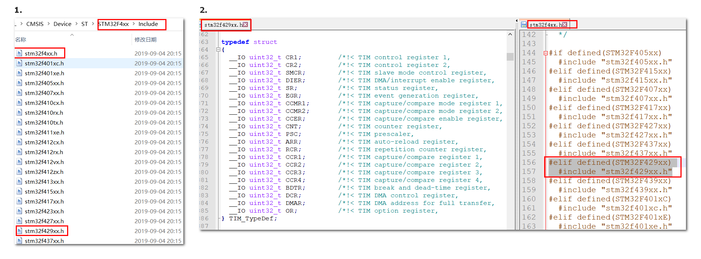Click the left editor vertical scrollbar thumb
701x259 pixels.
pos(510,57)
